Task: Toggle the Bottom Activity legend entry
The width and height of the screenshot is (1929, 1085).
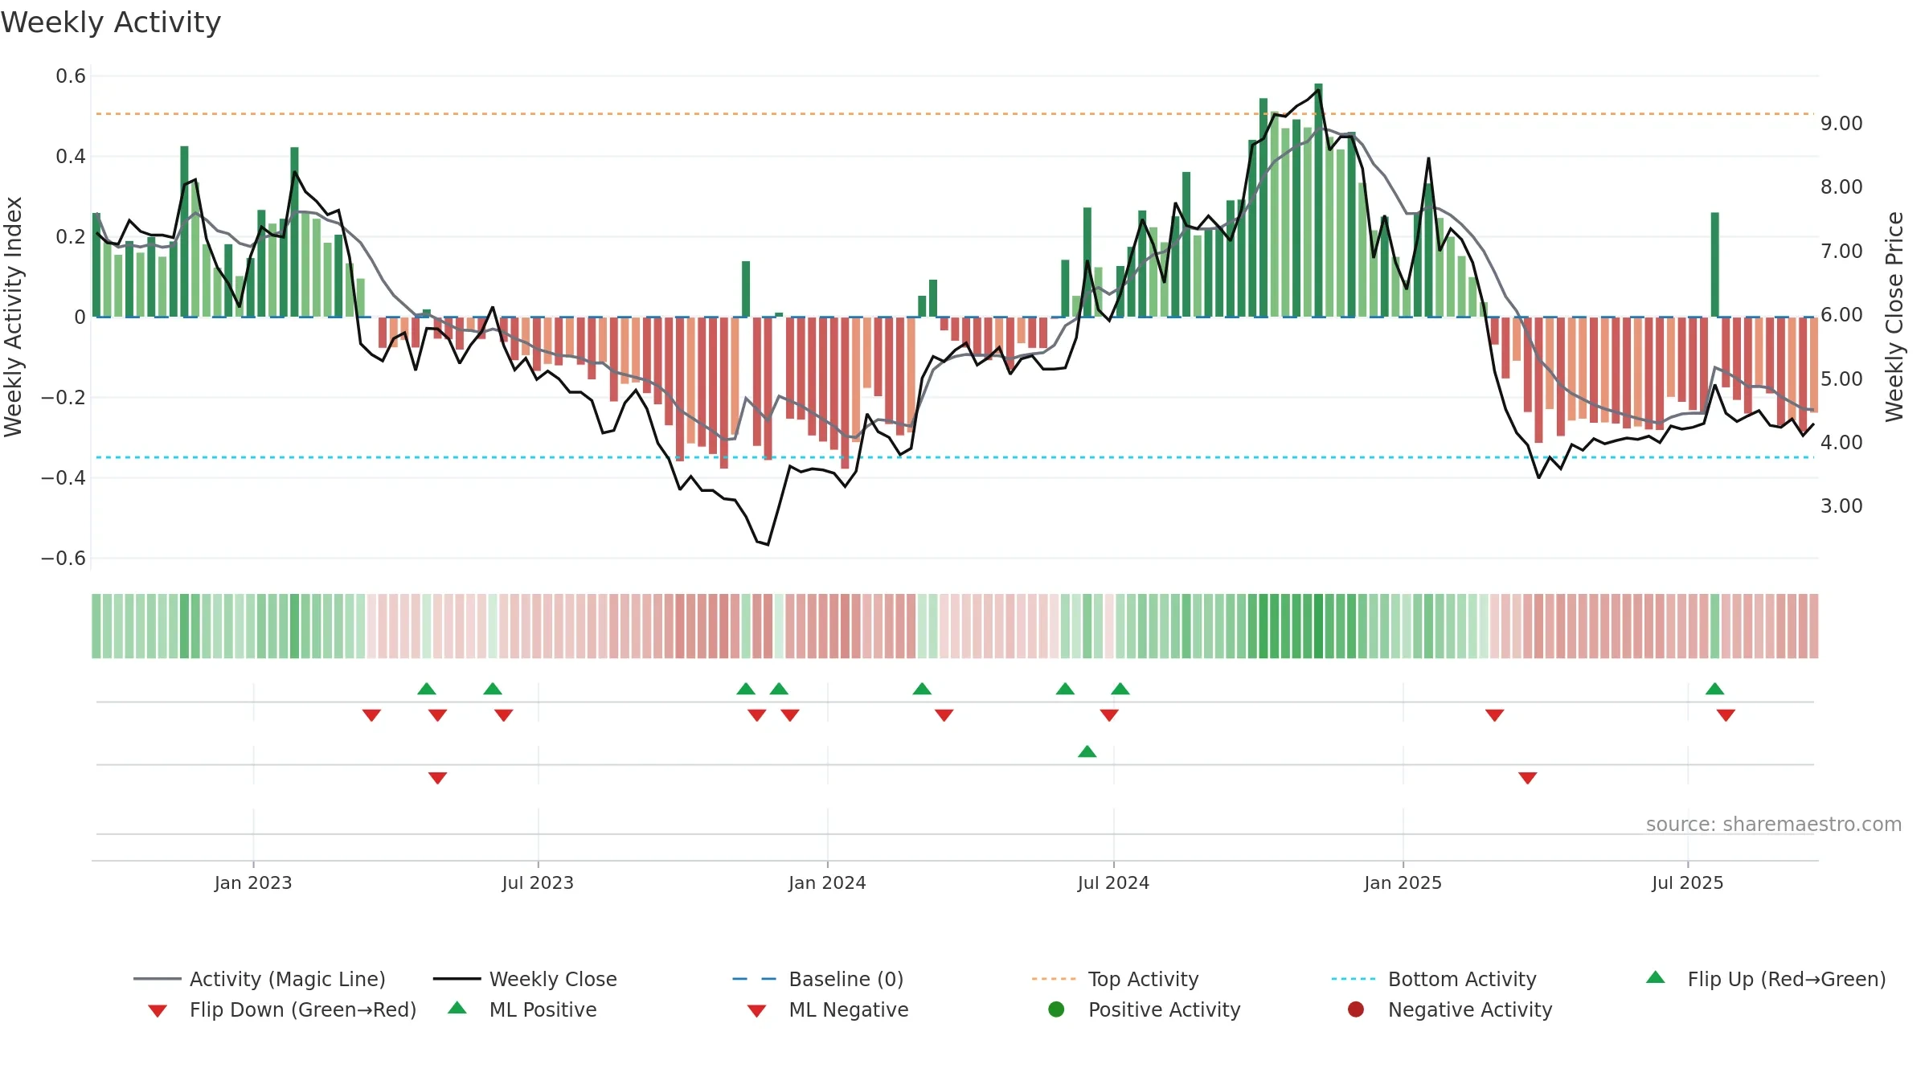Action: pos(1434,979)
